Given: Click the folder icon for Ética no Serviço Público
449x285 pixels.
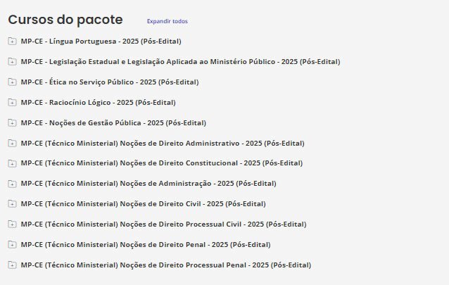Looking at the screenshot, I should [x=12, y=82].
